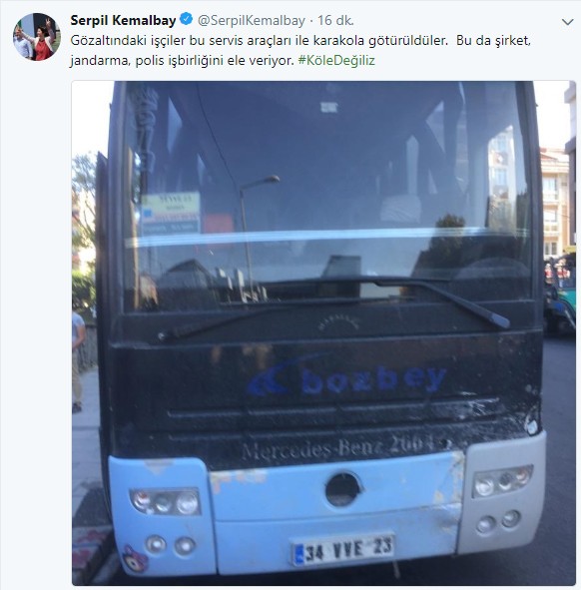Viewport: 581px width, 590px height.
Task: Open Serpil Kemalbay's profile avatar
Action: 37,37
